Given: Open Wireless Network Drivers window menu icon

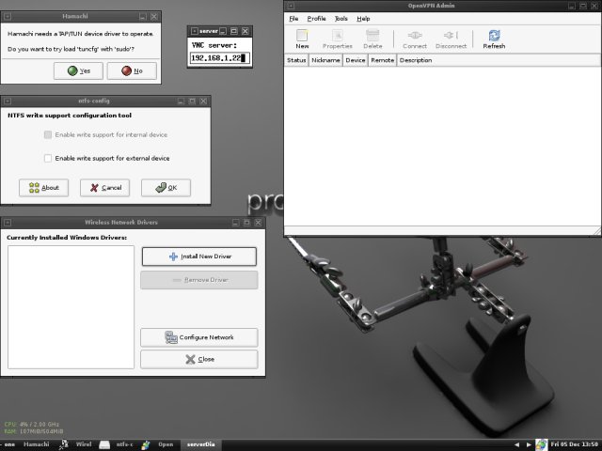Looking at the screenshot, I should pyautogui.click(x=8, y=223).
